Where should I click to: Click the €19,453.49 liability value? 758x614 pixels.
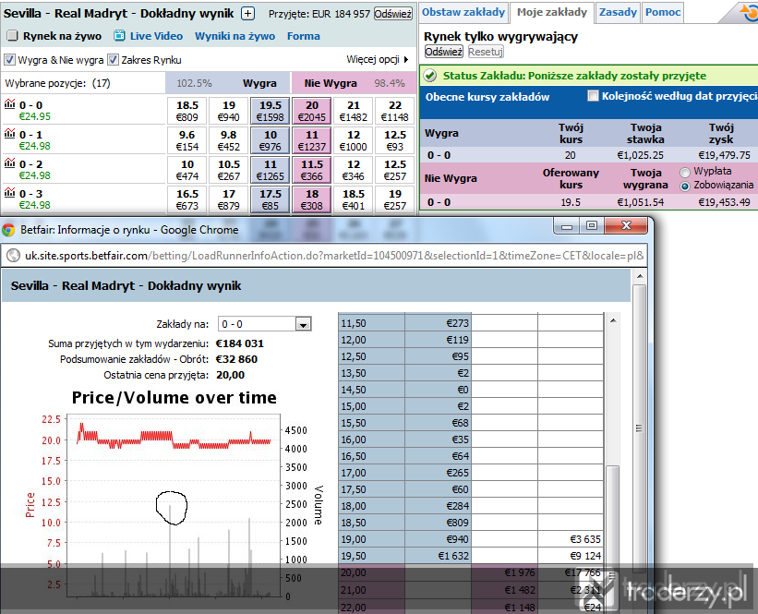coord(724,202)
